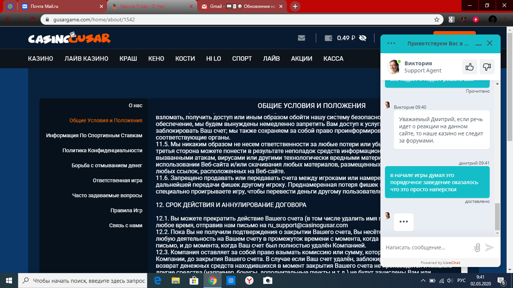Select the О нас sidebar item
Viewport: 513px width, 288px height.
pyautogui.click(x=136, y=105)
